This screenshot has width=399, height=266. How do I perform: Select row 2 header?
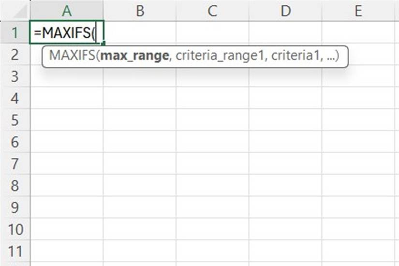tap(15, 54)
